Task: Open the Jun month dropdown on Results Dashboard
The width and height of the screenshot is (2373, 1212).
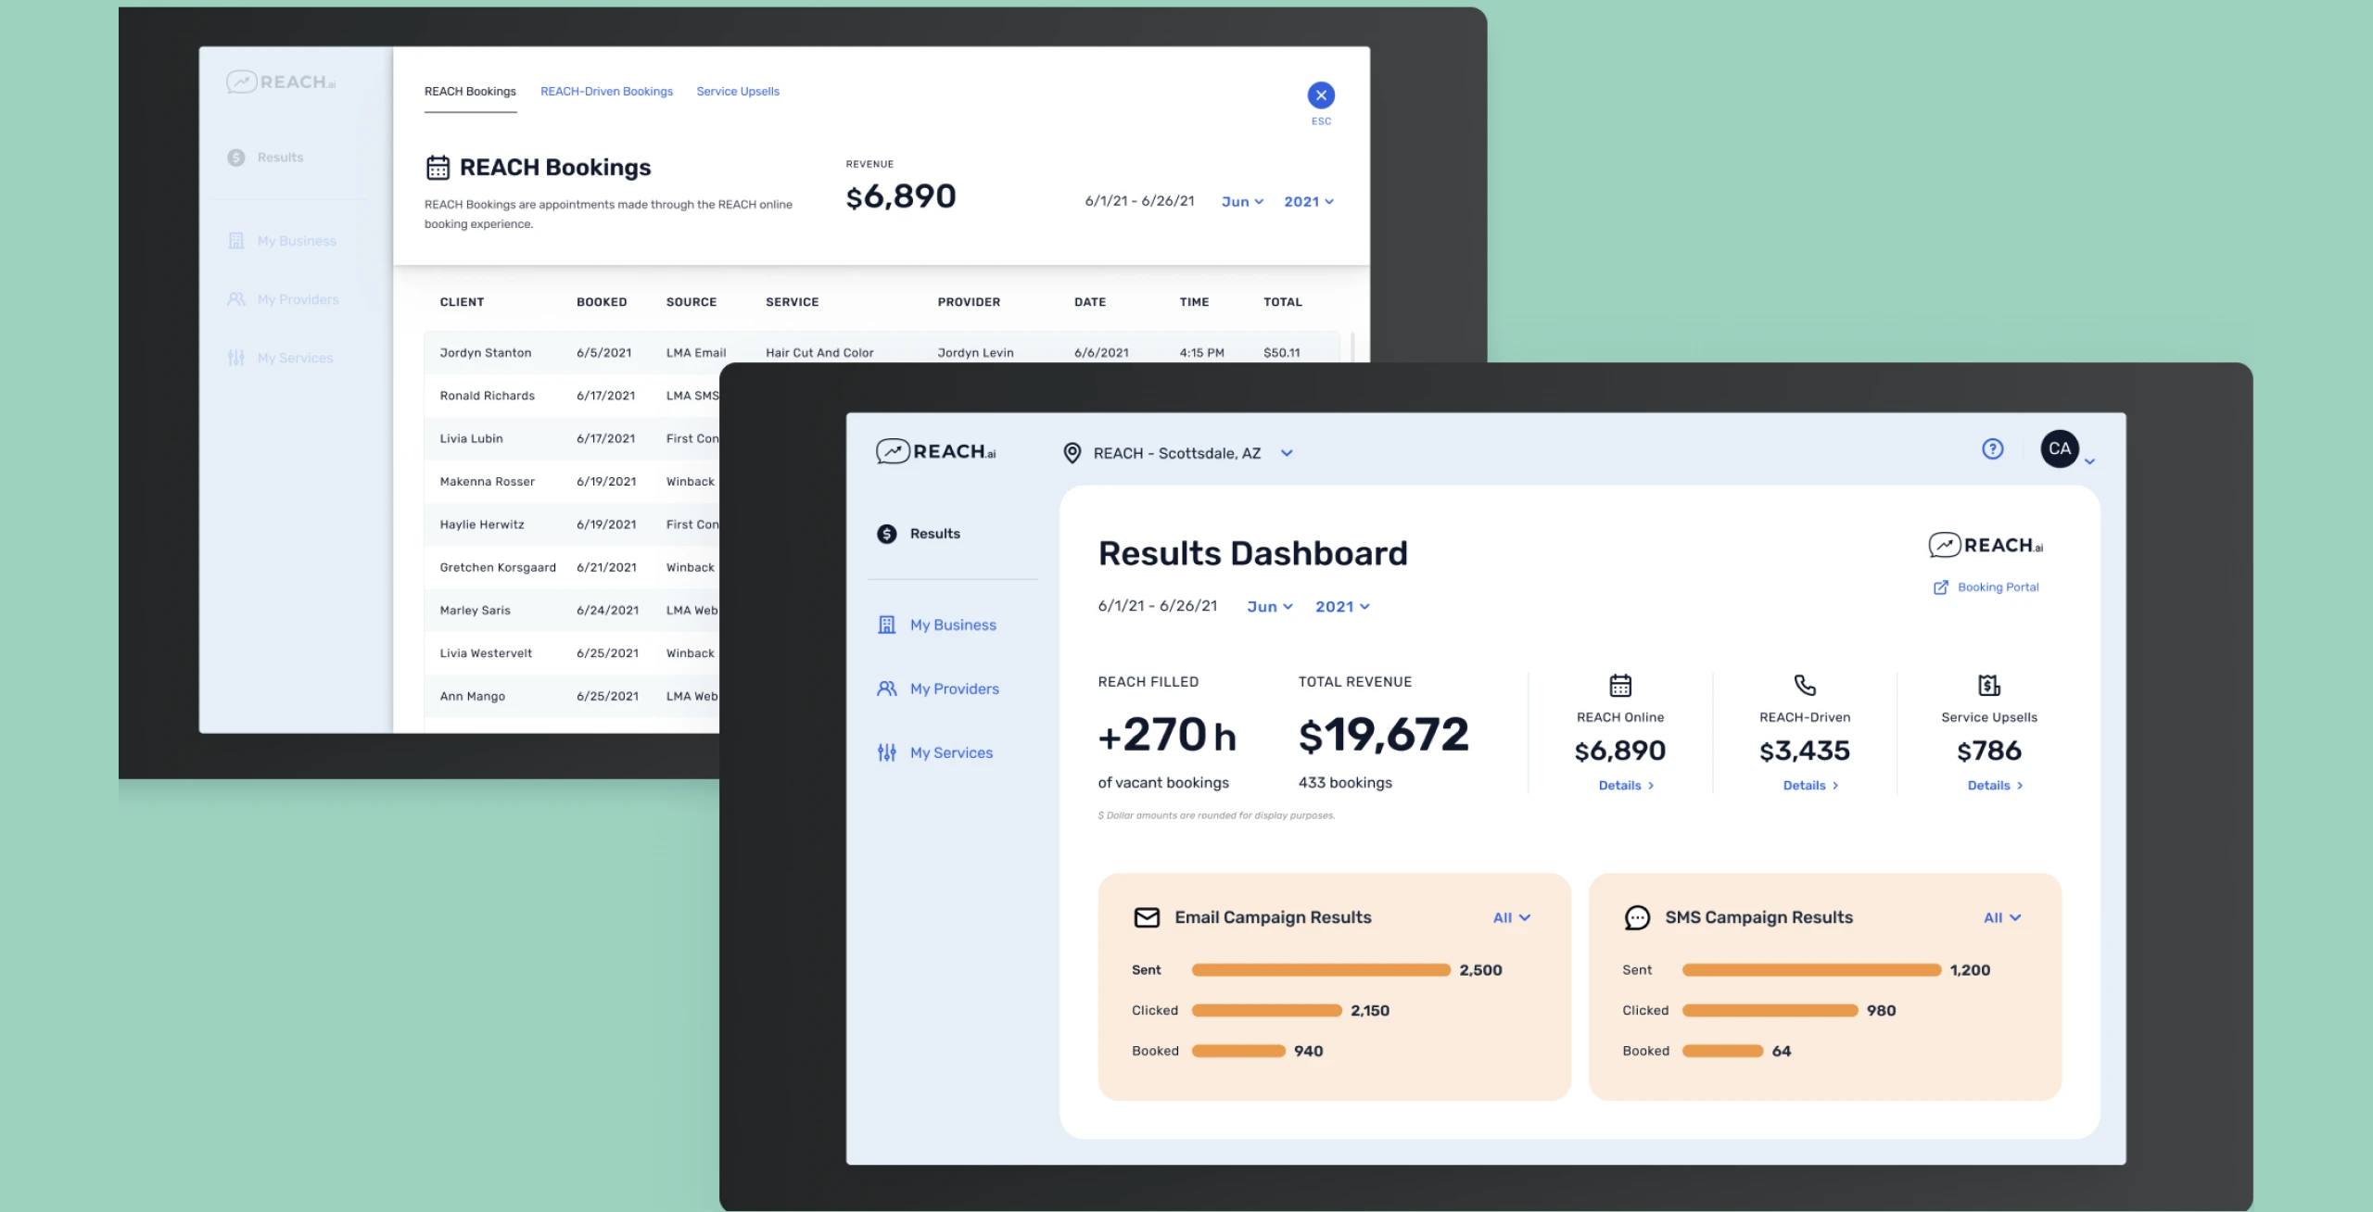Action: click(1269, 607)
